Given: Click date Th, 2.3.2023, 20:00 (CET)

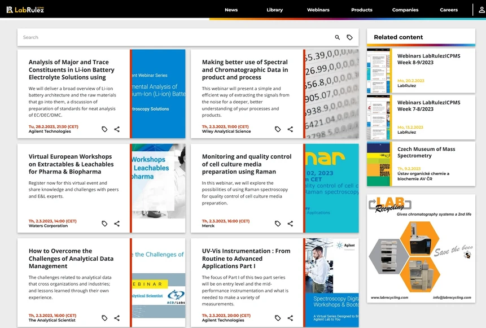Looking at the screenshot, I should 226,316.
